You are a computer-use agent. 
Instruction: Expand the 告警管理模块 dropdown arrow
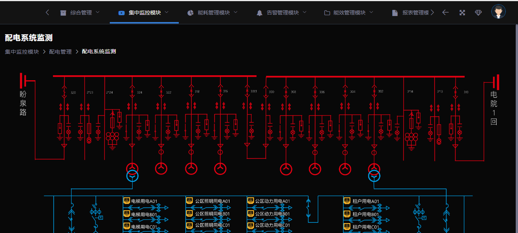(305, 12)
